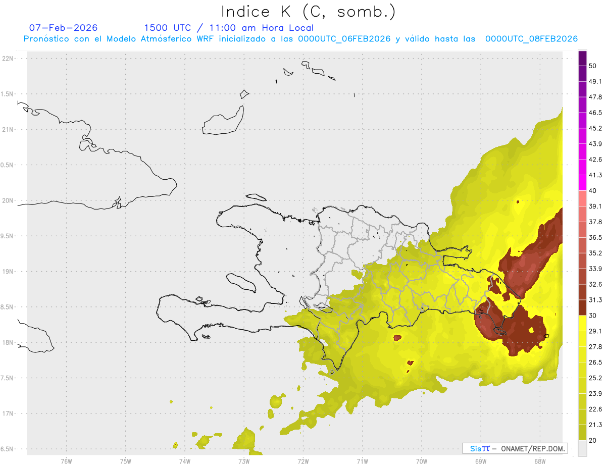Click the 19N latitude label

pyautogui.click(x=9, y=272)
